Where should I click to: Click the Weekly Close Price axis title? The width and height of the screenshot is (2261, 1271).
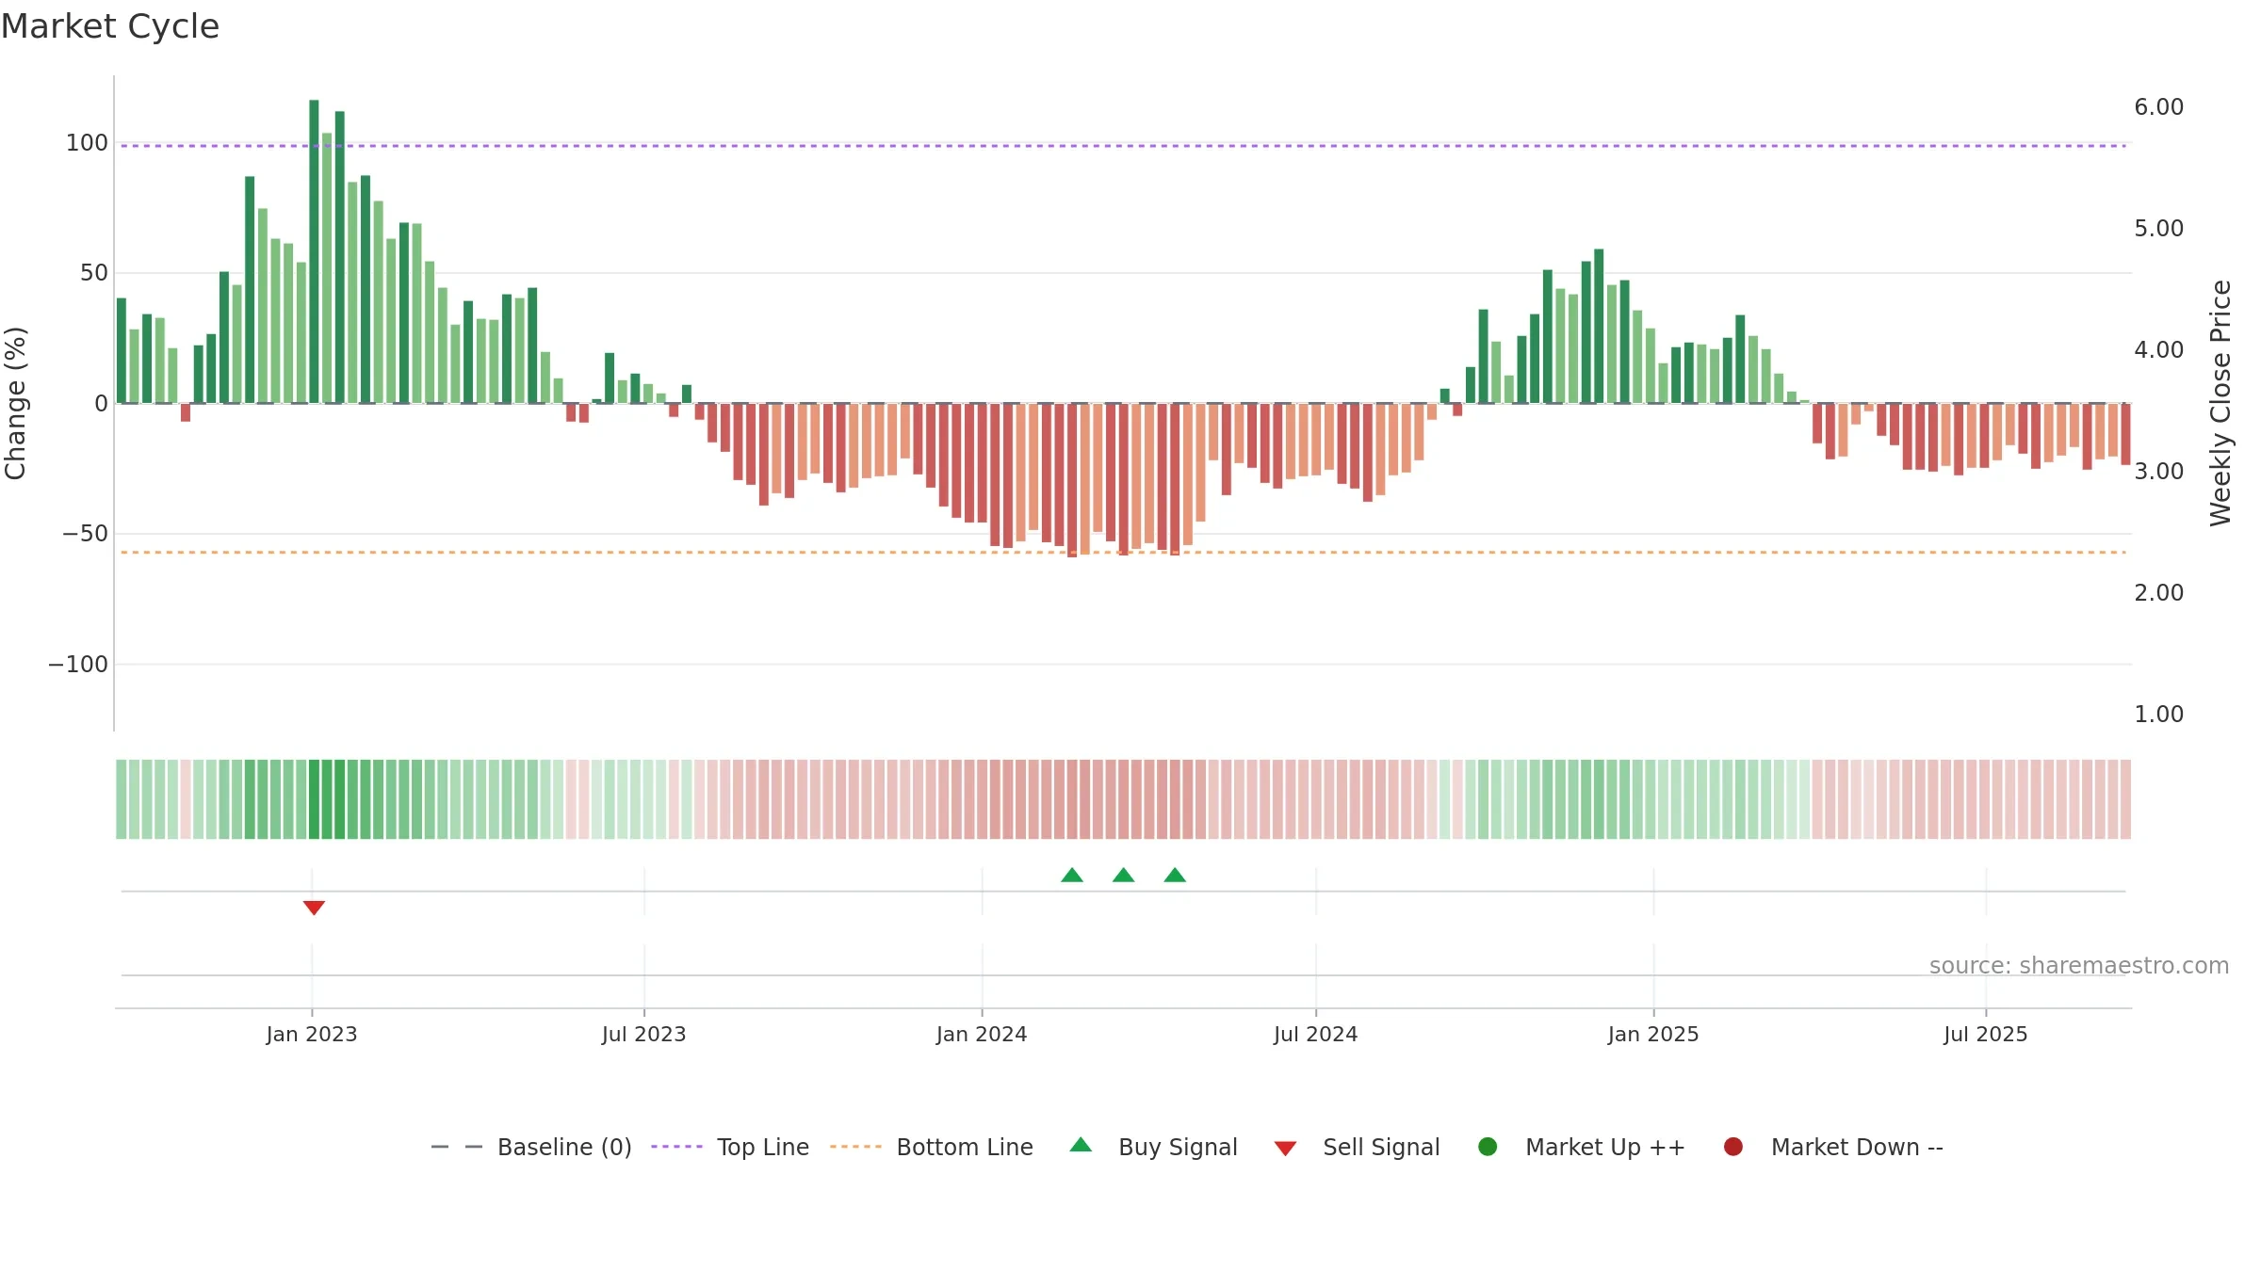(2220, 403)
